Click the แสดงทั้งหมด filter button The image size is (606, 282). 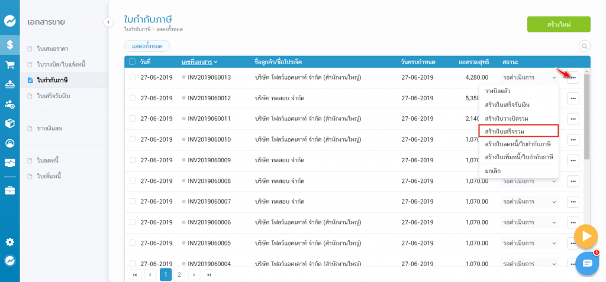(147, 46)
